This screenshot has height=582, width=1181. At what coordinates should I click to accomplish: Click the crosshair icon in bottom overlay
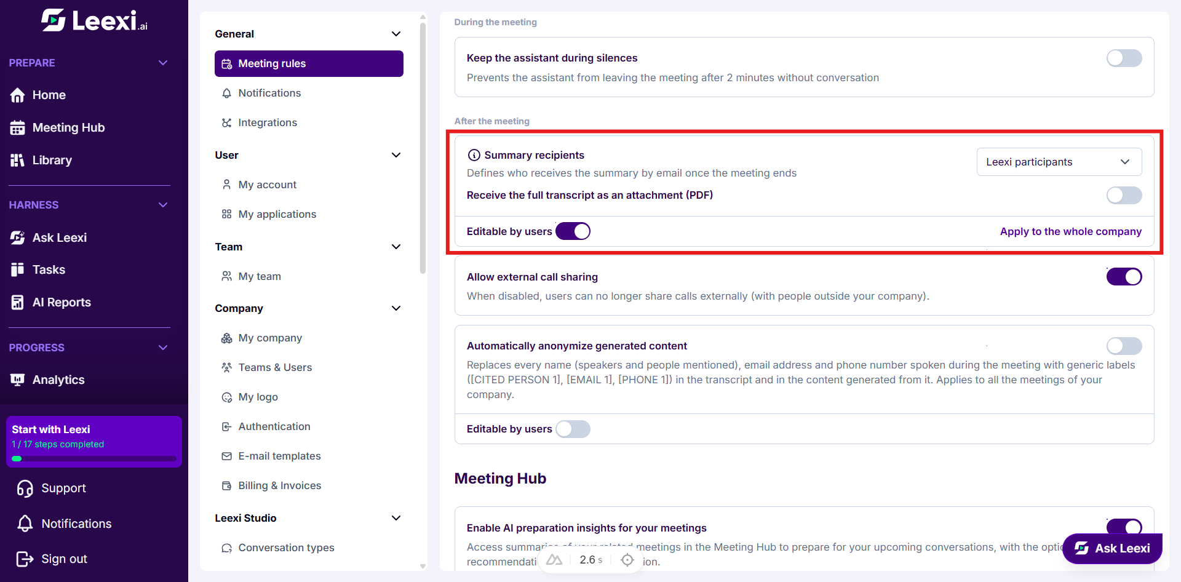point(627,560)
